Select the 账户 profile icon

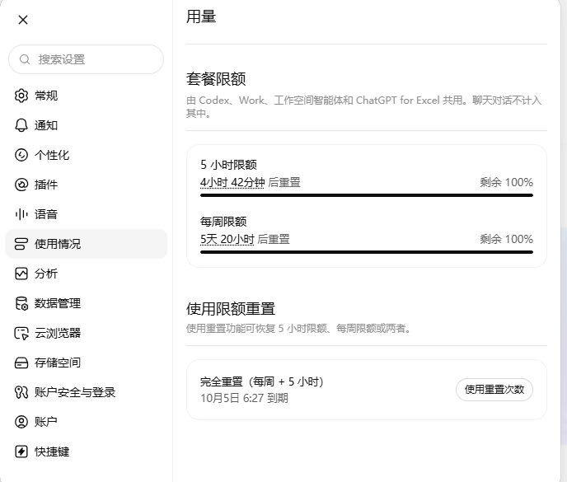point(21,422)
